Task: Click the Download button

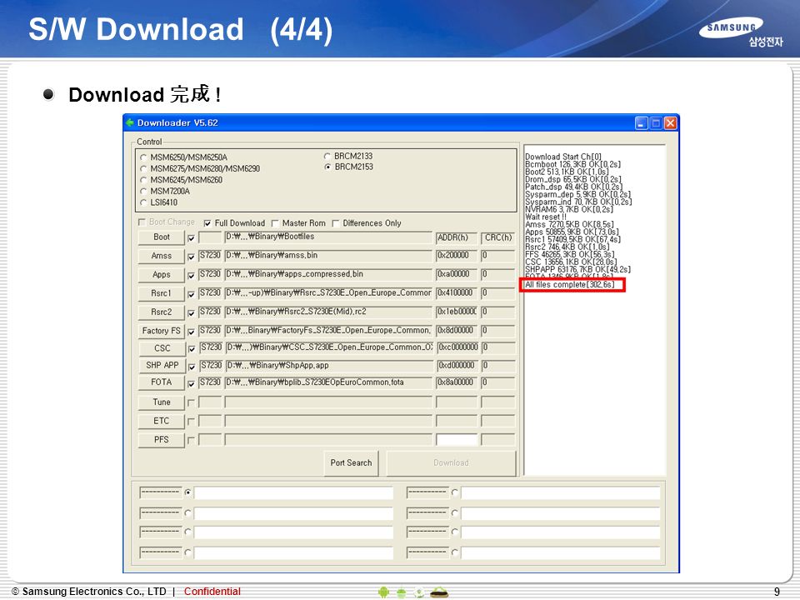Action: point(451,463)
